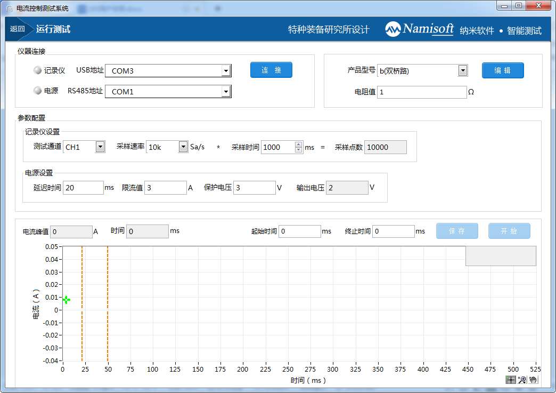
Task: Open the 采样速率 10k dropdown
Action: 183,147
